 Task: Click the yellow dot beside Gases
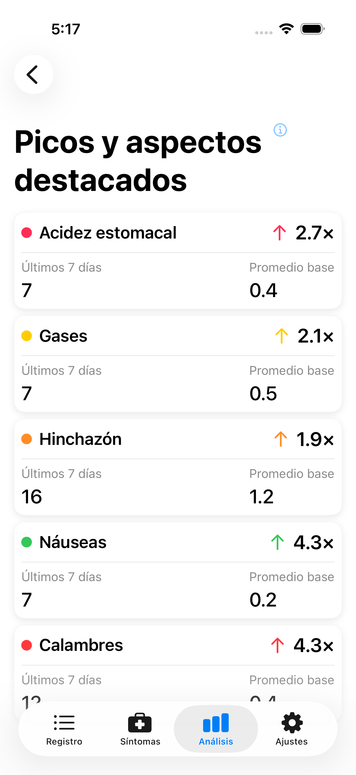coord(27,336)
